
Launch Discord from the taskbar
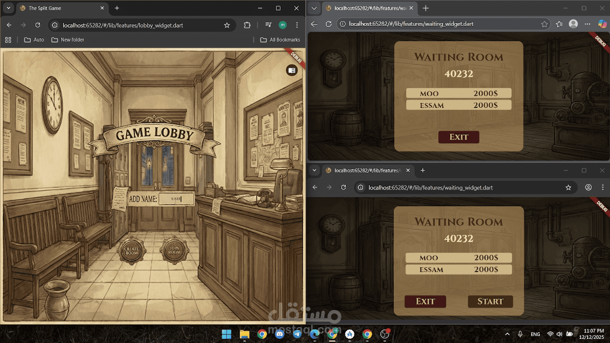point(280,334)
